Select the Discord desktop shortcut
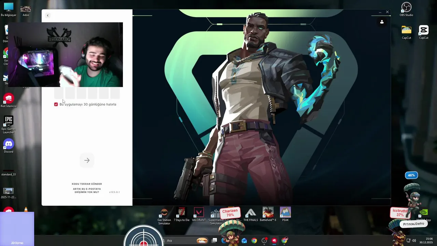Image resolution: width=437 pixels, height=246 pixels. (x=9, y=146)
